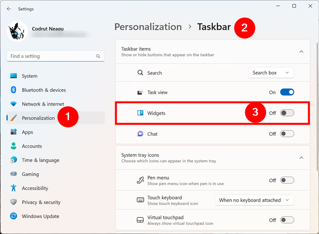This screenshot has width=319, height=234.
Task: Click the Bluetooth icon in sidebar
Action: (13, 90)
